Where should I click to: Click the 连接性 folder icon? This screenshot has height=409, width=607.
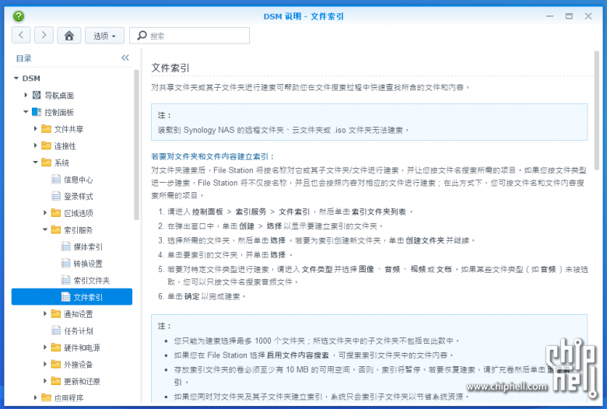(46, 145)
